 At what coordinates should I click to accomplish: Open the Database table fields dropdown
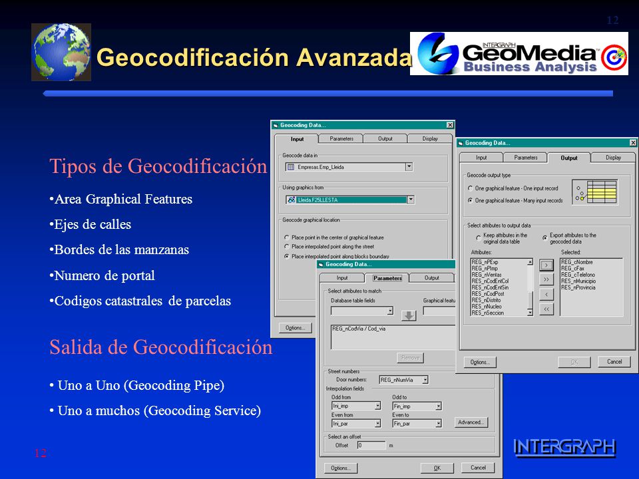pos(390,311)
